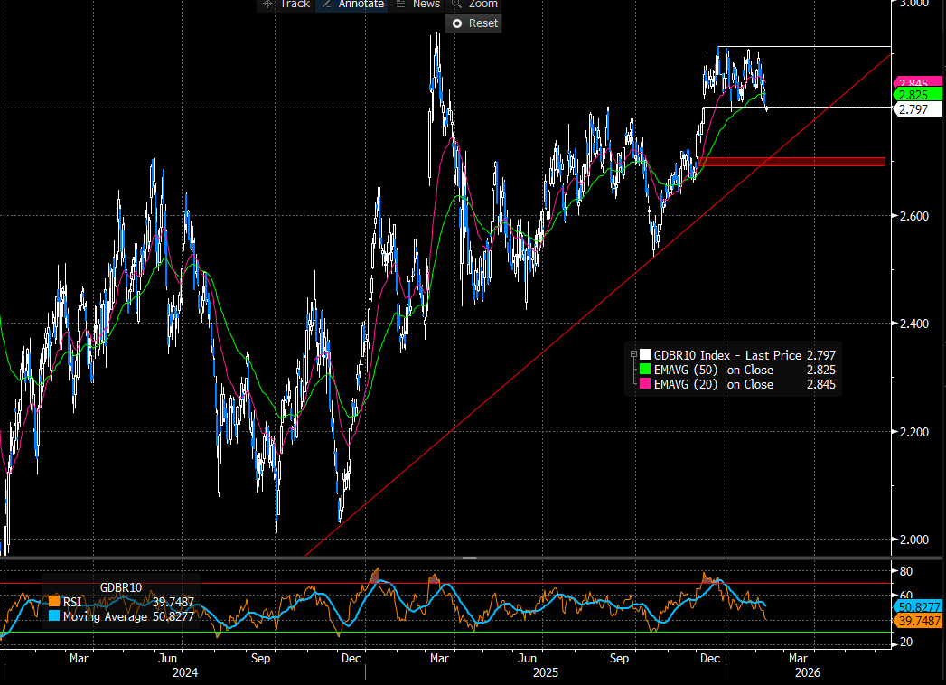Click the Track crosshair icon

[x=267, y=4]
